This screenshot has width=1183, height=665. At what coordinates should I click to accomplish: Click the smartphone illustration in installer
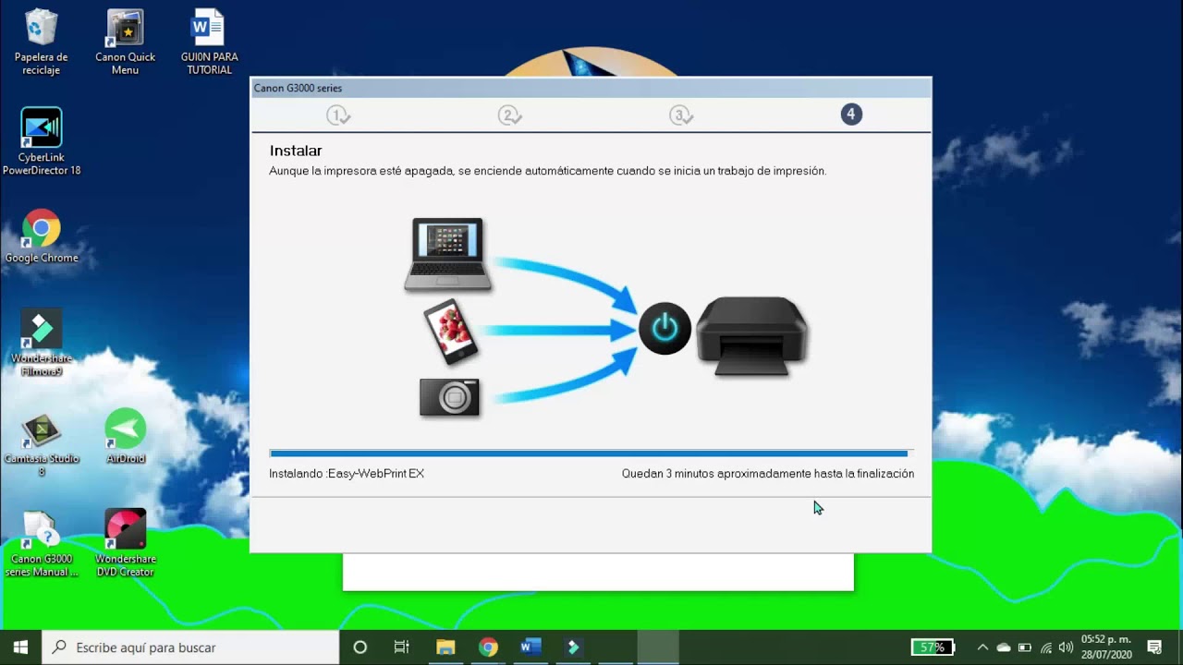point(451,330)
